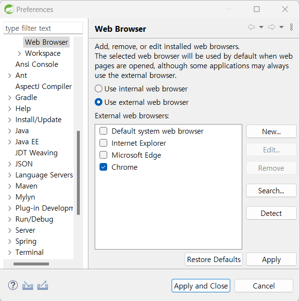Screen dimensions: 299x301
Task: Expand the Help tree node
Action: coord(10,109)
